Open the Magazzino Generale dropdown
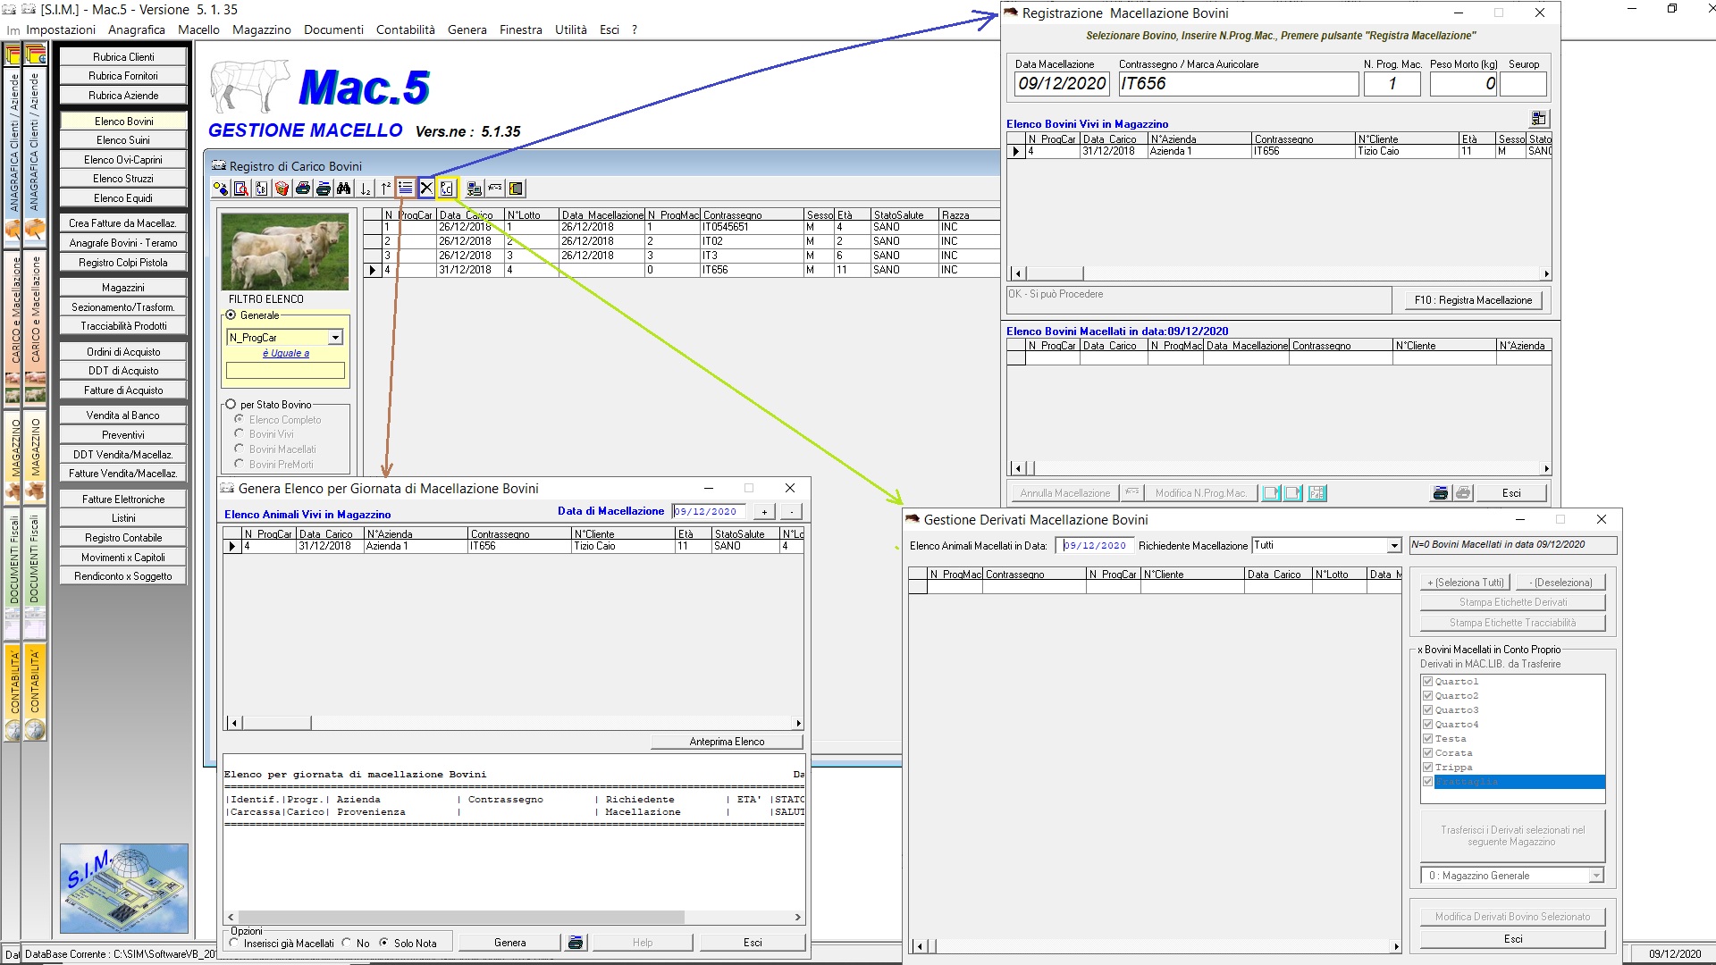The height and width of the screenshot is (965, 1716). click(x=1596, y=876)
